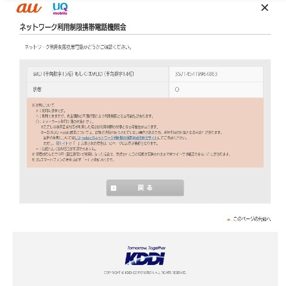
Task: Click the KDDI Corporation copyright text
Action: 145,273
